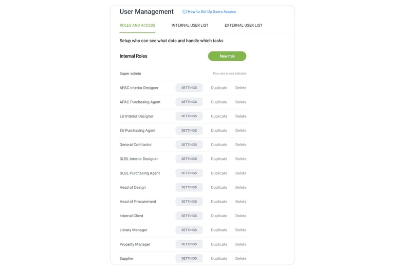Duplicate the APAC Purchasing Agent role
The width and height of the screenshot is (405, 270).
(x=219, y=102)
